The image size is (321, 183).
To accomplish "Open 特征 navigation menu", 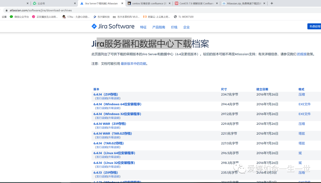I will pyautogui.click(x=143, y=27).
